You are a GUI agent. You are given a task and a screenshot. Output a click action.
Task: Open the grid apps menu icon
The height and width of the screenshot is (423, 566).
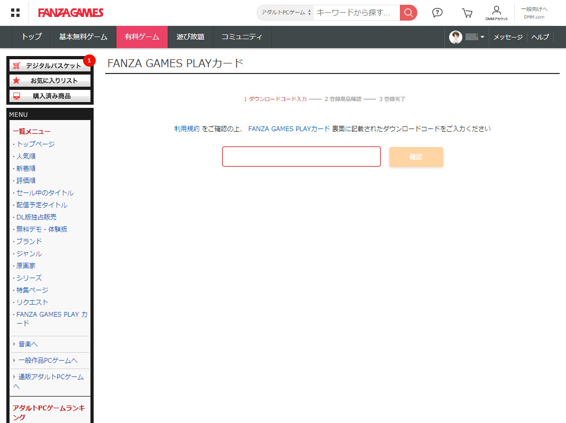15,13
